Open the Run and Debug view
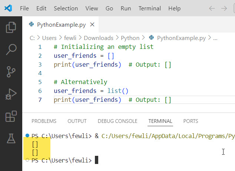235x171 pixels. tap(11, 94)
